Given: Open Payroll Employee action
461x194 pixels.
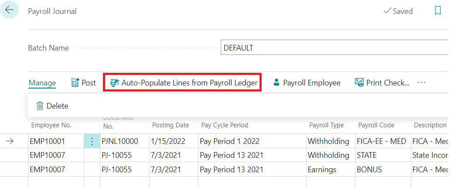Looking at the screenshot, I should point(307,83).
